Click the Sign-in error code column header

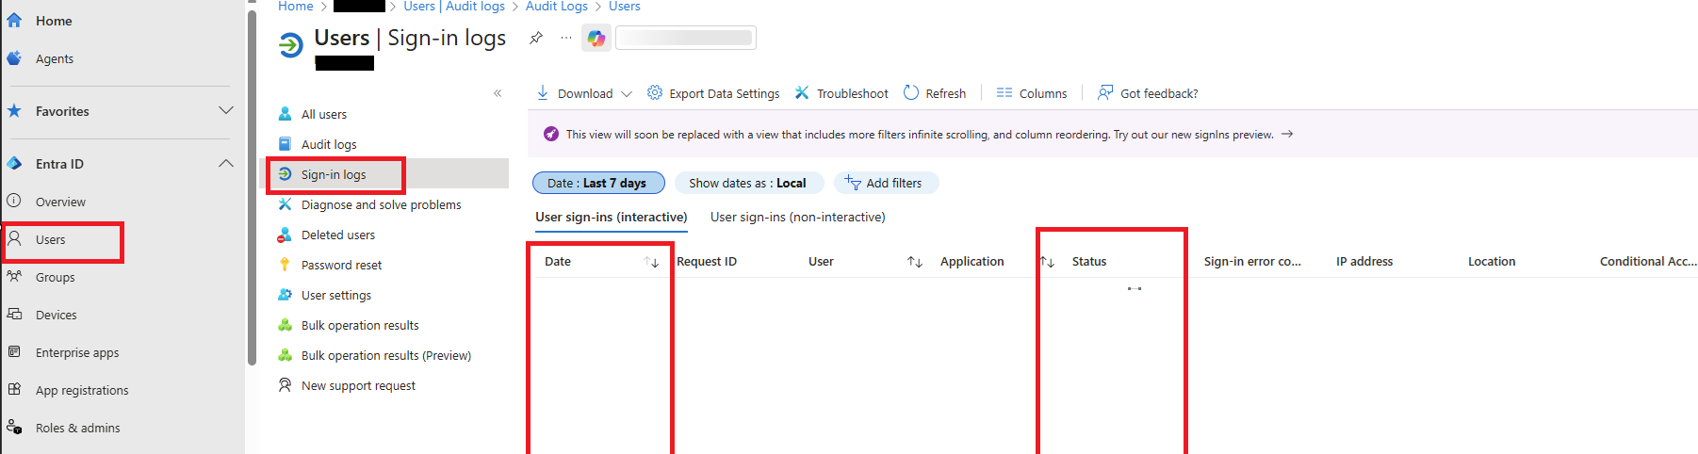point(1252,262)
